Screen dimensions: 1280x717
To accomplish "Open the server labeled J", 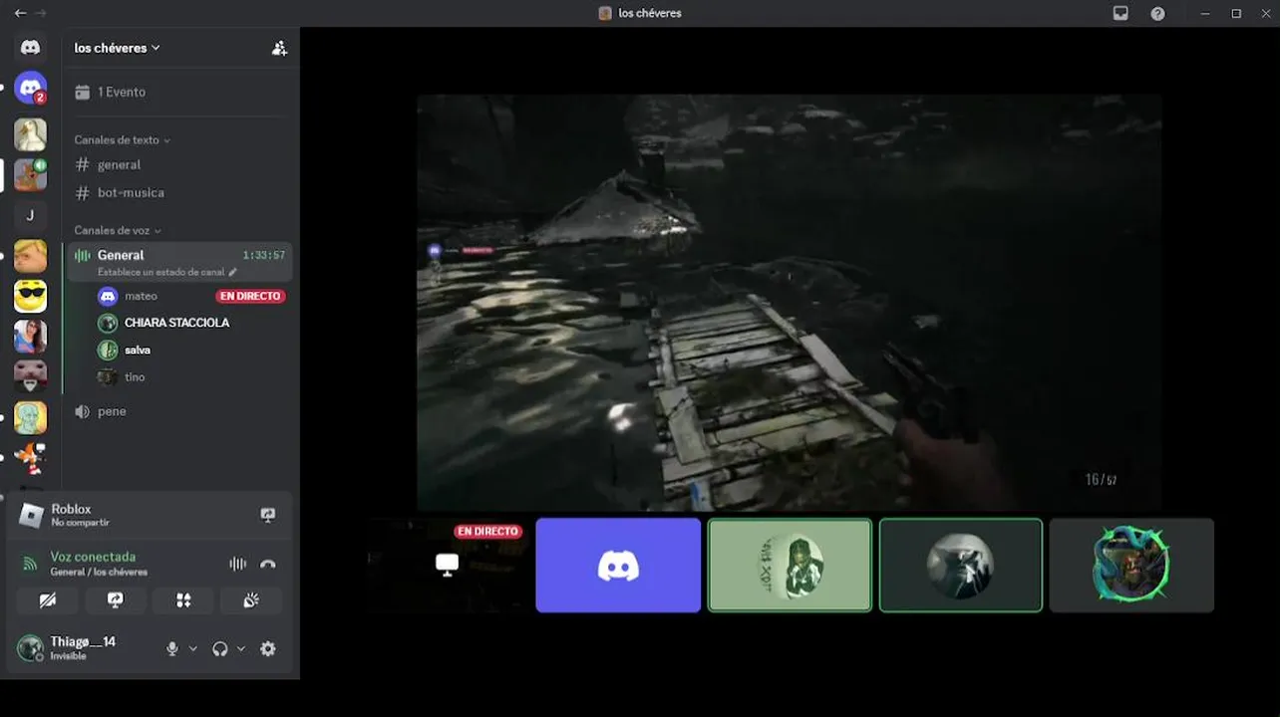I will [x=30, y=215].
